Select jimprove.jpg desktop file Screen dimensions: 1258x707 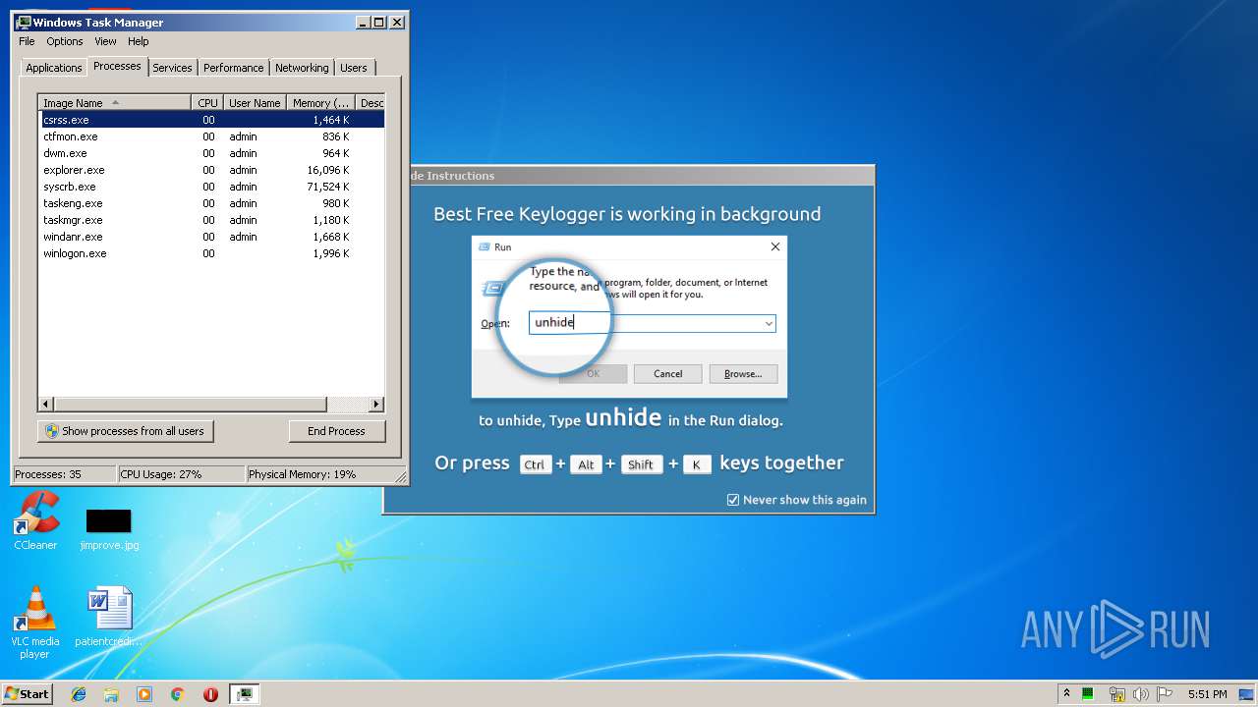point(109,528)
